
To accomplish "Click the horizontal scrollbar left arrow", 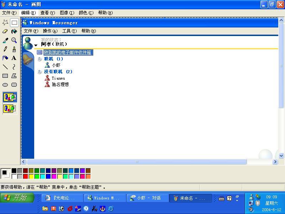I will [24, 162].
